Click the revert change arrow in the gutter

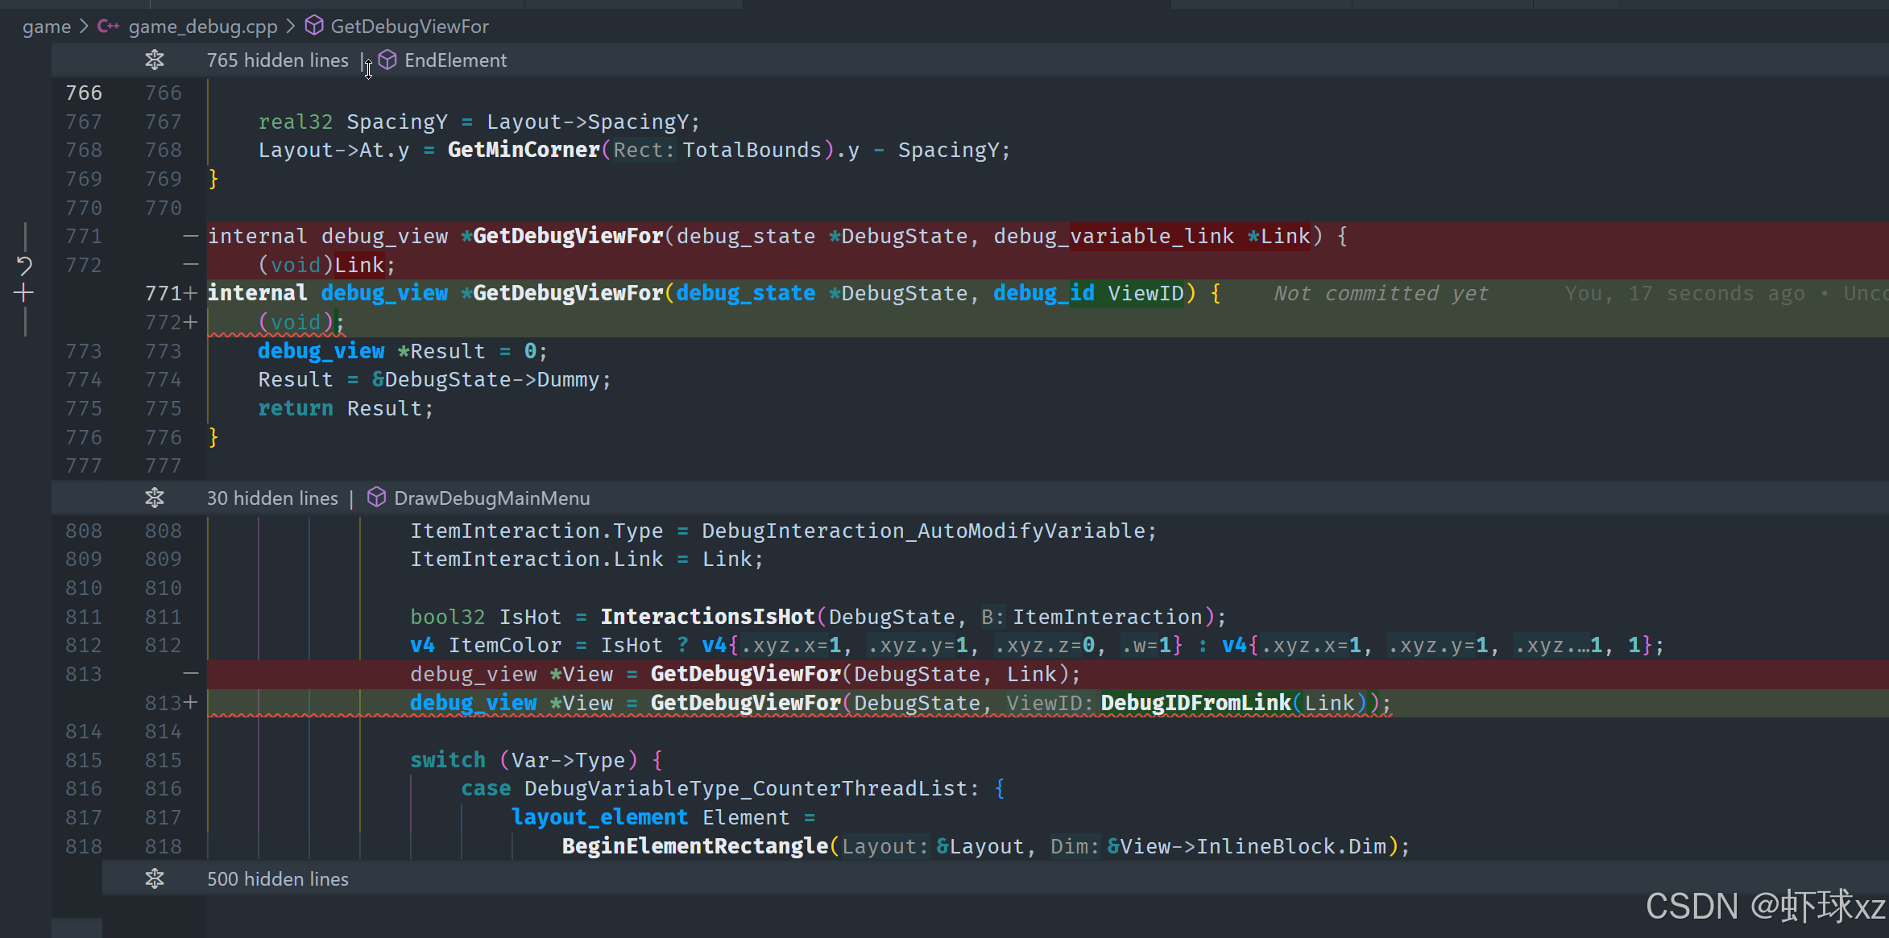[24, 265]
